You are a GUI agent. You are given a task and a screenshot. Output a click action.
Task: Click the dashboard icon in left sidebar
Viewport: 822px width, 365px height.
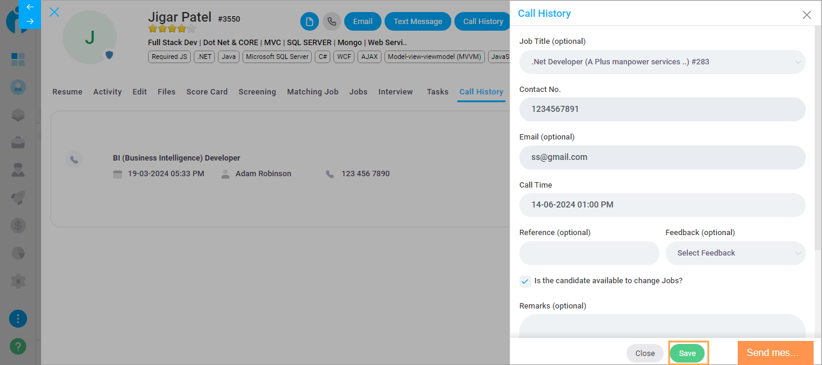18,60
